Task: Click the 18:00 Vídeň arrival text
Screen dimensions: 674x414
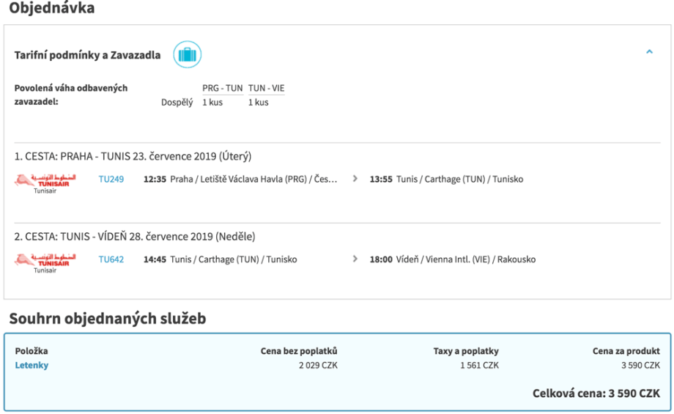Action: 453,259
